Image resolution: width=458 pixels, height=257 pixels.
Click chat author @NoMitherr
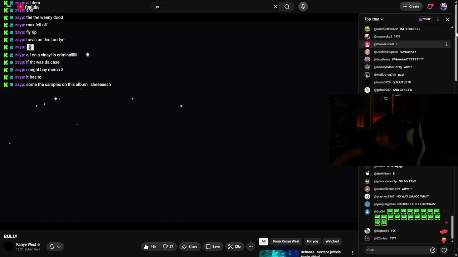[x=383, y=174]
